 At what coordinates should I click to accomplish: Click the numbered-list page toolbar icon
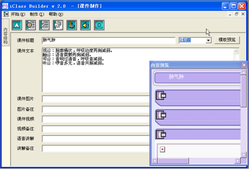tap(44, 25)
